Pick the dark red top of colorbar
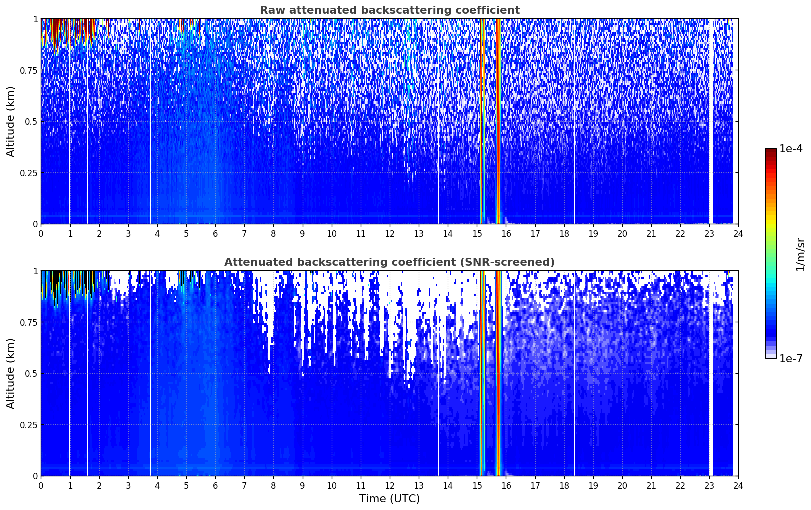 click(771, 152)
